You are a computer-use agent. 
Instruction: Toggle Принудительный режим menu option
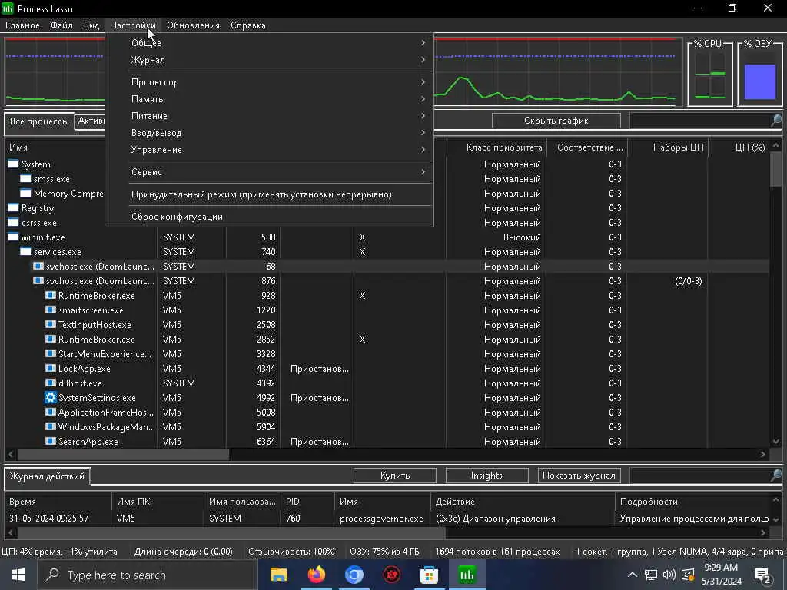269,194
